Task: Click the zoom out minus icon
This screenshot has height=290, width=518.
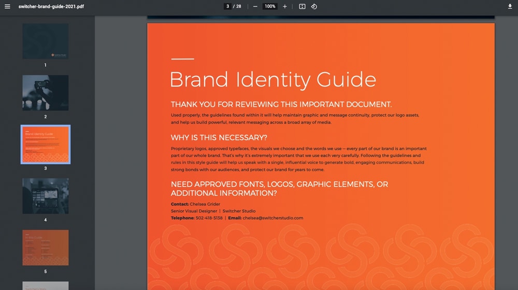Action: coord(255,6)
